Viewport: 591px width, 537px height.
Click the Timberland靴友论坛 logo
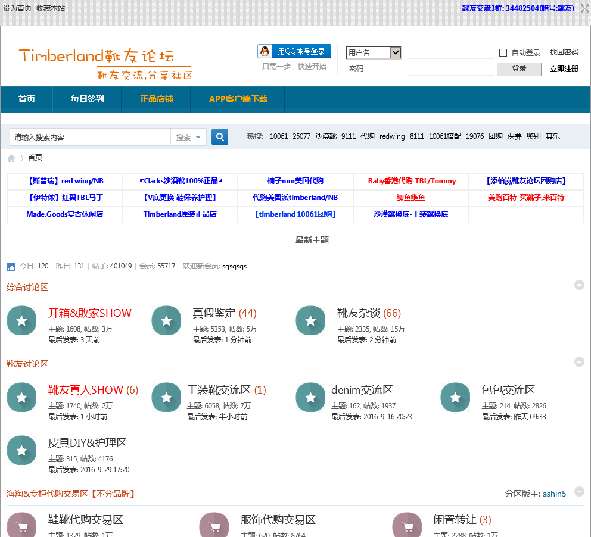[x=105, y=63]
